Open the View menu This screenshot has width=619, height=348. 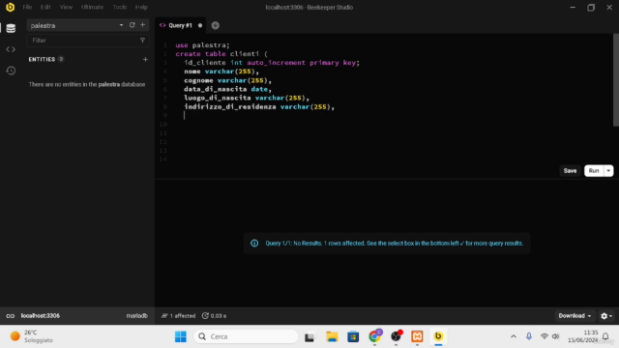pyautogui.click(x=66, y=7)
